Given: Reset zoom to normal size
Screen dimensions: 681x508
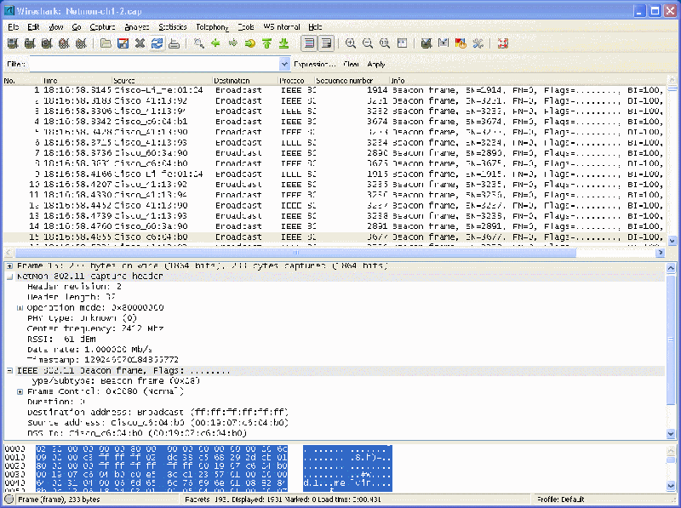Looking at the screenshot, I should pos(385,43).
